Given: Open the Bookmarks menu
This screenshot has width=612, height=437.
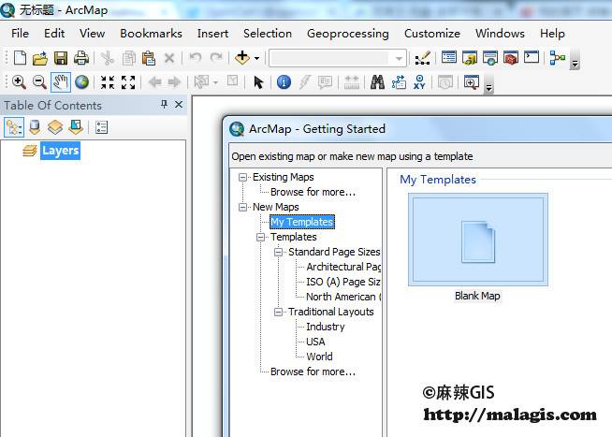Looking at the screenshot, I should [x=151, y=34].
